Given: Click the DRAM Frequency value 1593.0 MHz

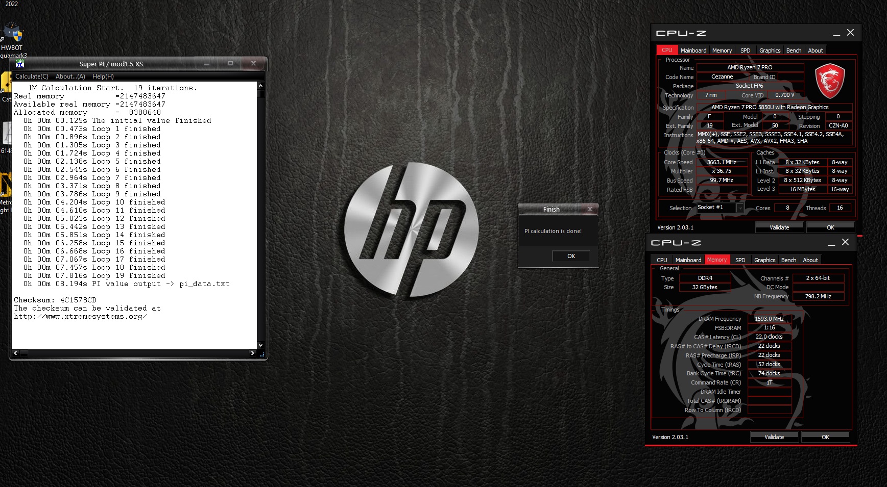Looking at the screenshot, I should [769, 319].
